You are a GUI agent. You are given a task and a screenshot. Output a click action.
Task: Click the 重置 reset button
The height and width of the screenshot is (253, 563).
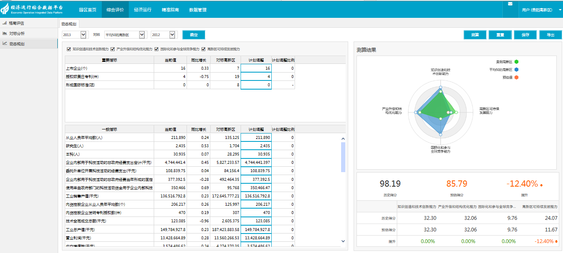point(500,35)
